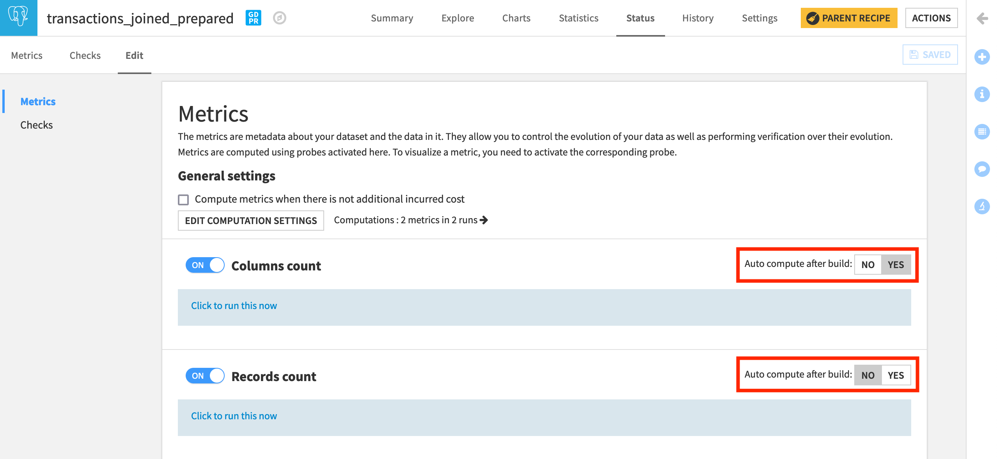Open the Schema list icon in sidebar
This screenshot has height=459, width=997.
[982, 132]
